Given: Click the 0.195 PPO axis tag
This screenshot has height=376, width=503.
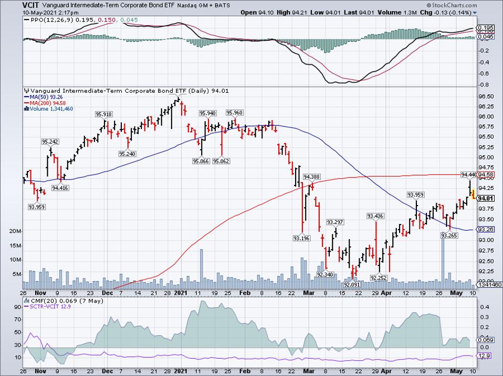Looking at the screenshot, I should (486, 28).
